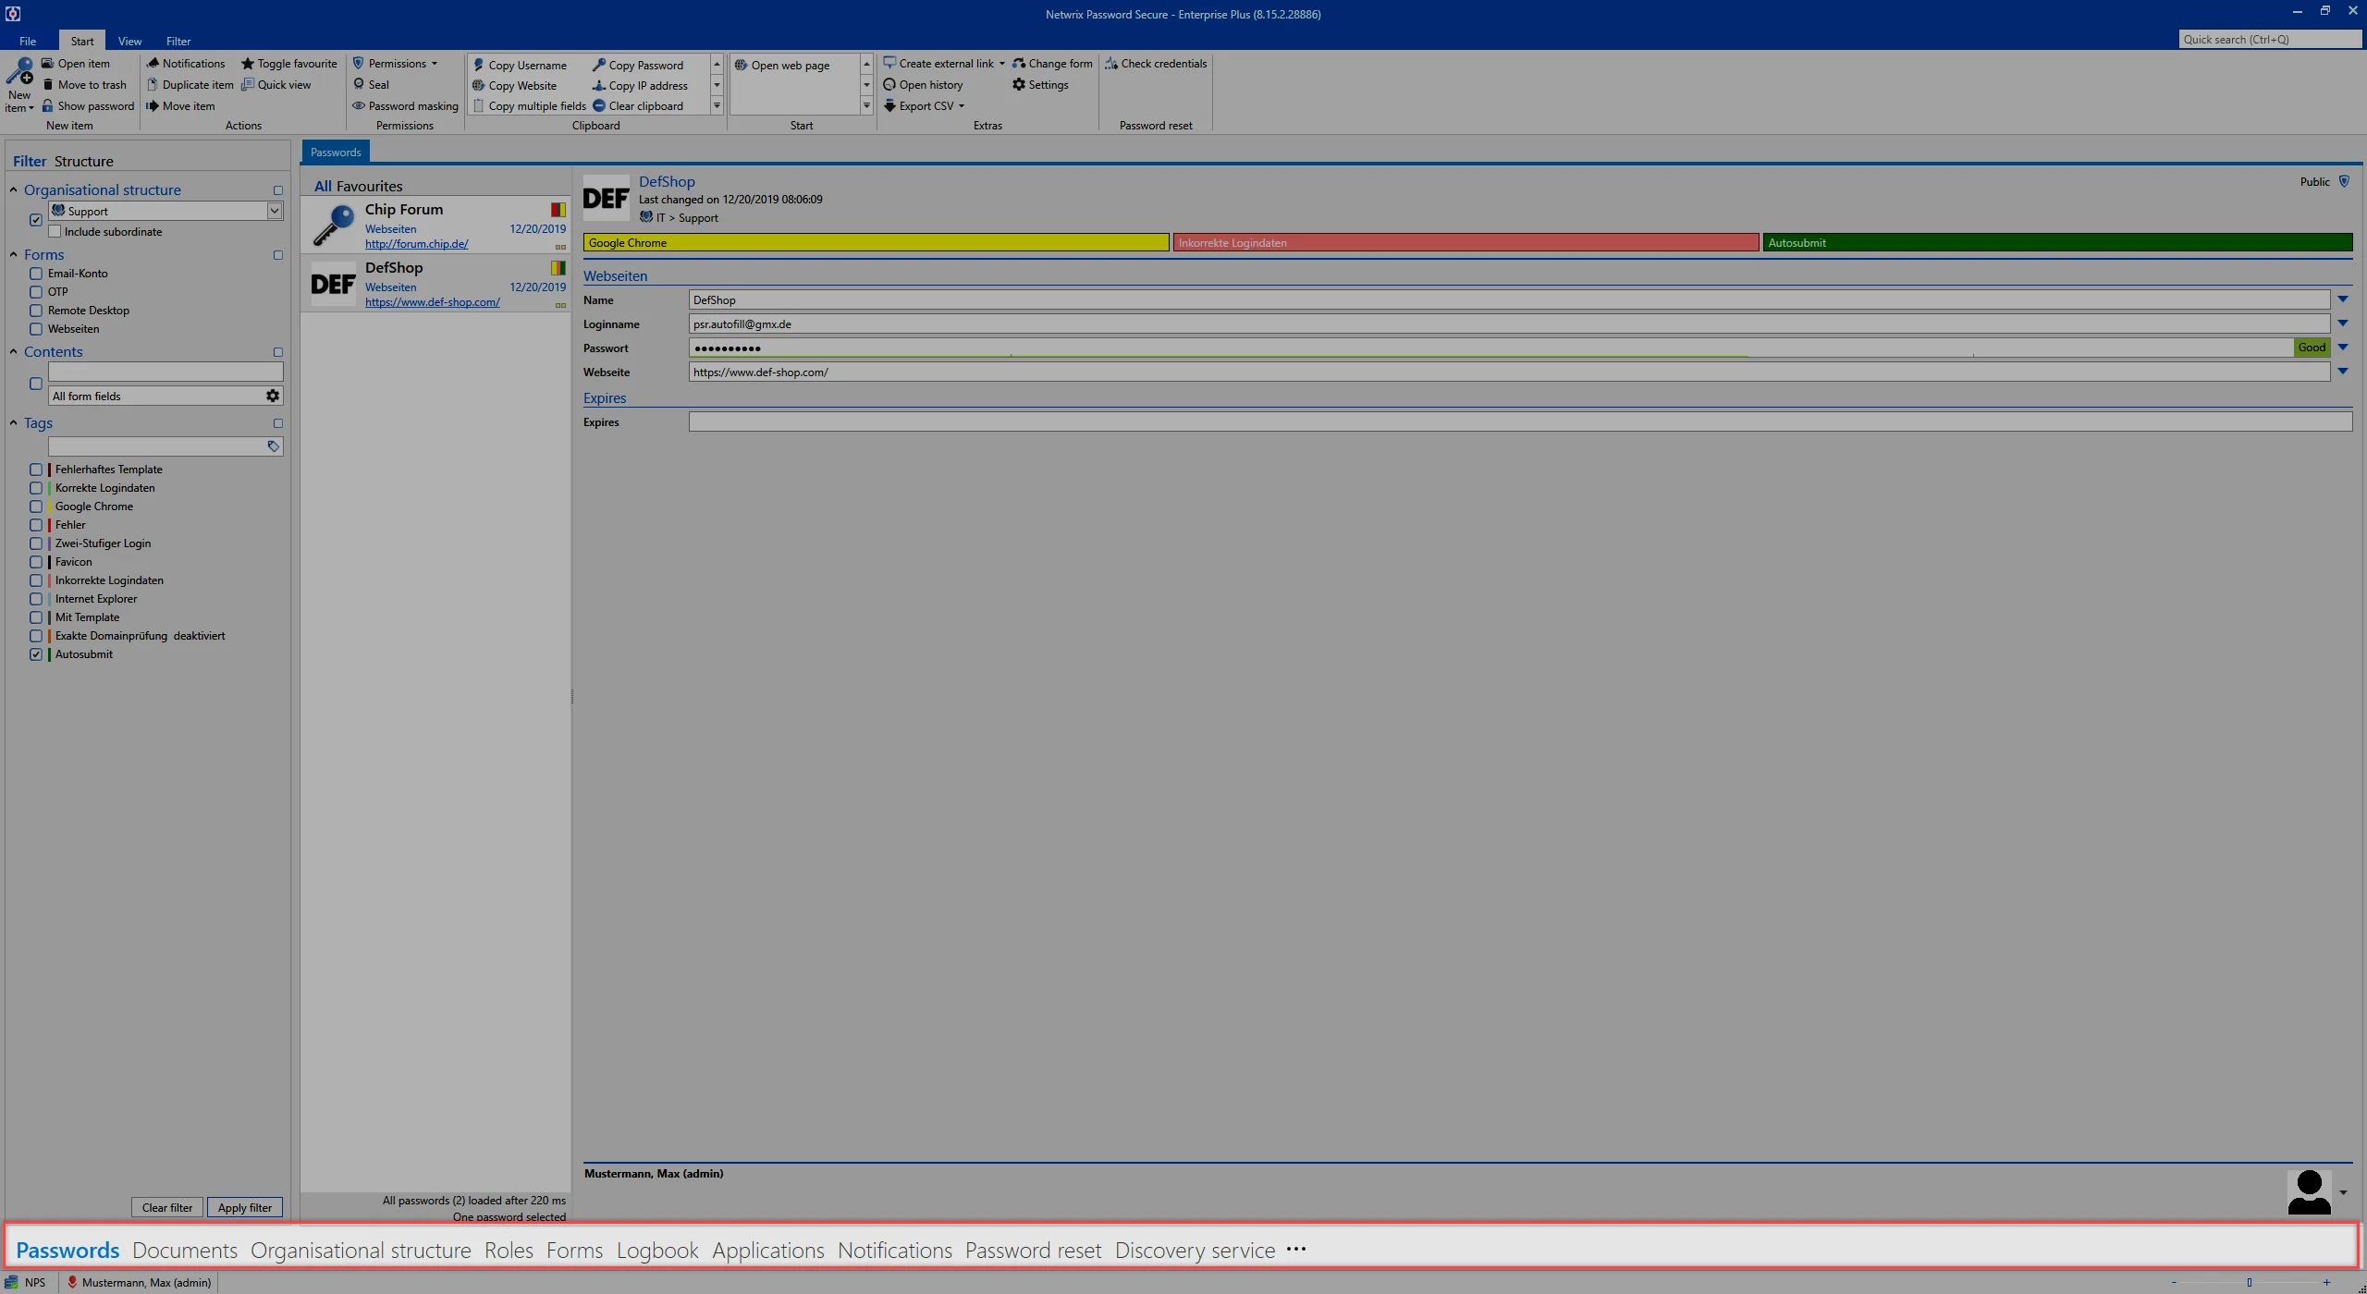This screenshot has width=2367, height=1294.
Task: Open the Documents module
Action: coord(185,1250)
